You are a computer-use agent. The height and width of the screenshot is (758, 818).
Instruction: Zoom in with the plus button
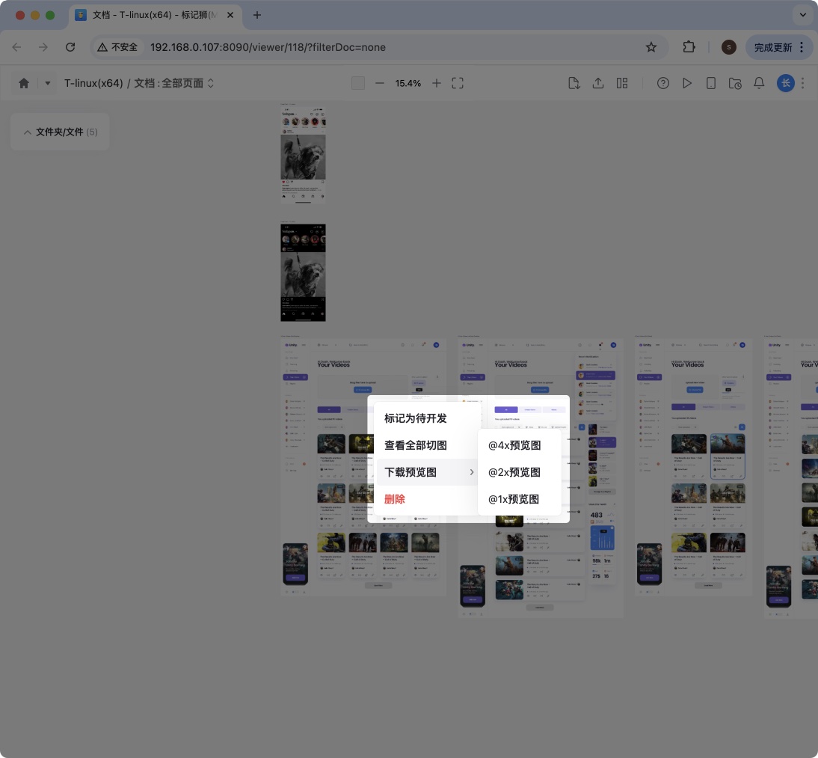pos(437,83)
